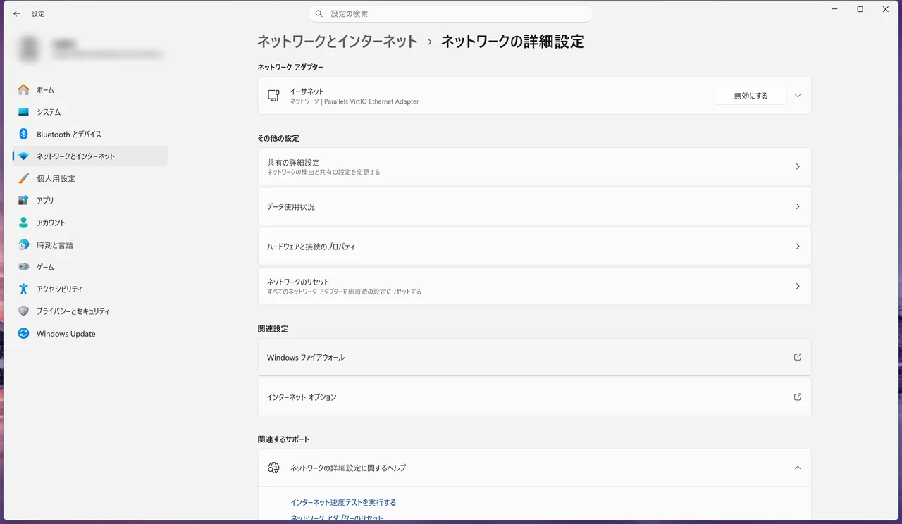
Task: Select 時刻と言語 in the sidebar
Action: [90, 245]
